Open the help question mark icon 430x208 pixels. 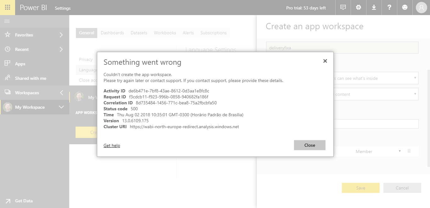click(x=389, y=8)
